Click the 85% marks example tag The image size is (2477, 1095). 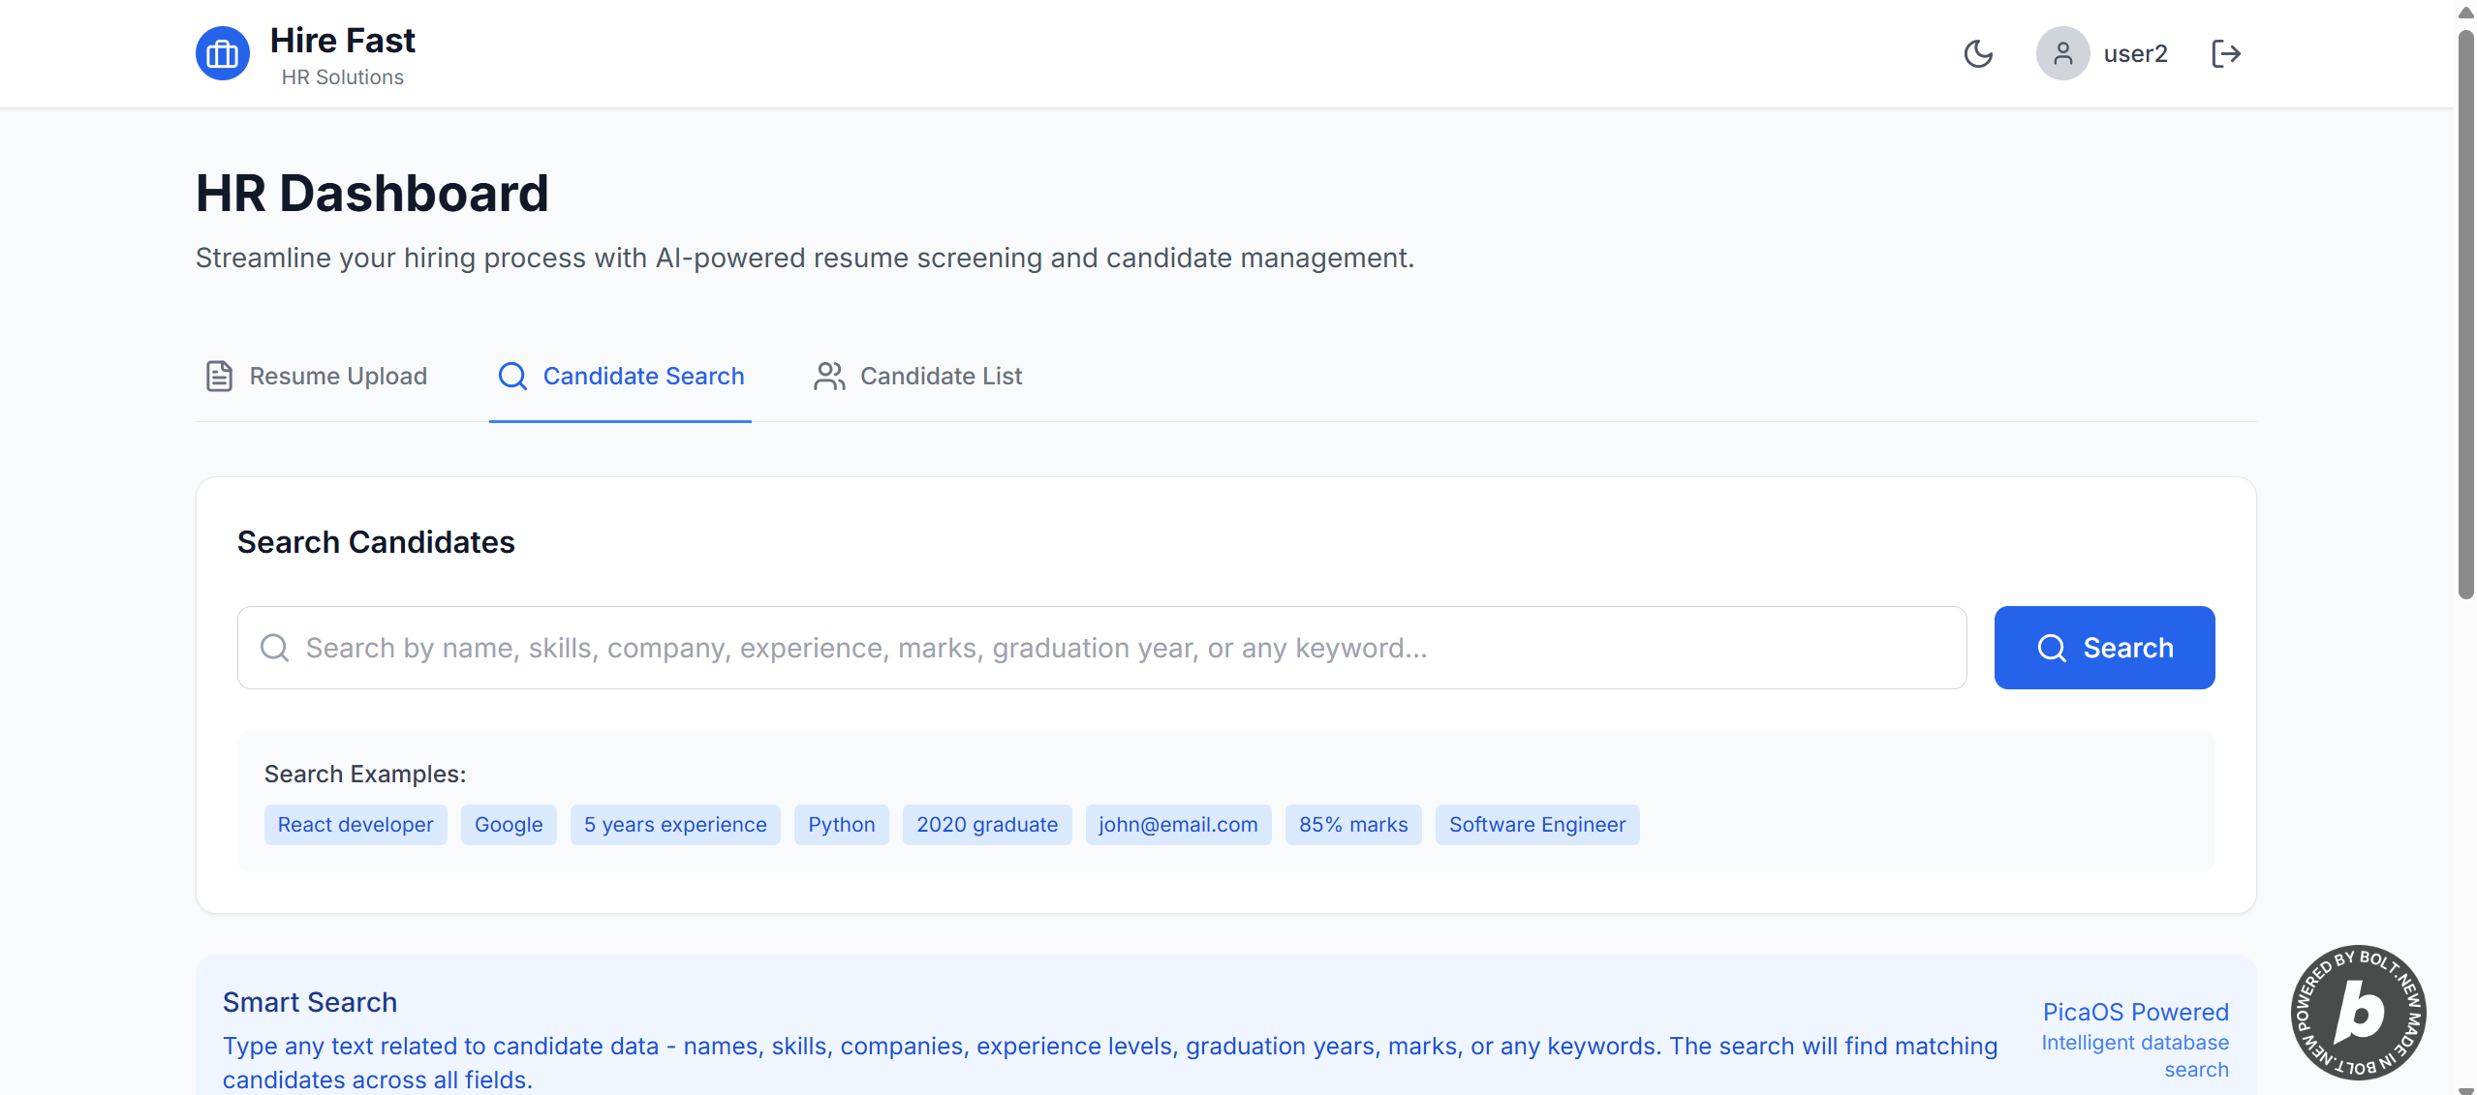click(1352, 825)
